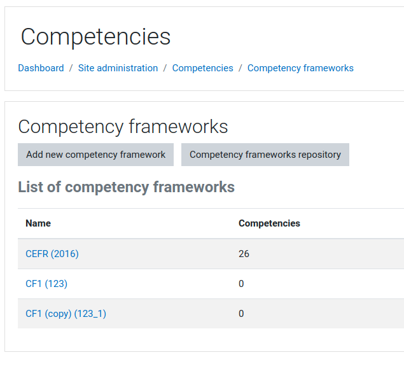Select the 0 count in CF1 (copy) row
The height and width of the screenshot is (371, 404).
point(241,314)
